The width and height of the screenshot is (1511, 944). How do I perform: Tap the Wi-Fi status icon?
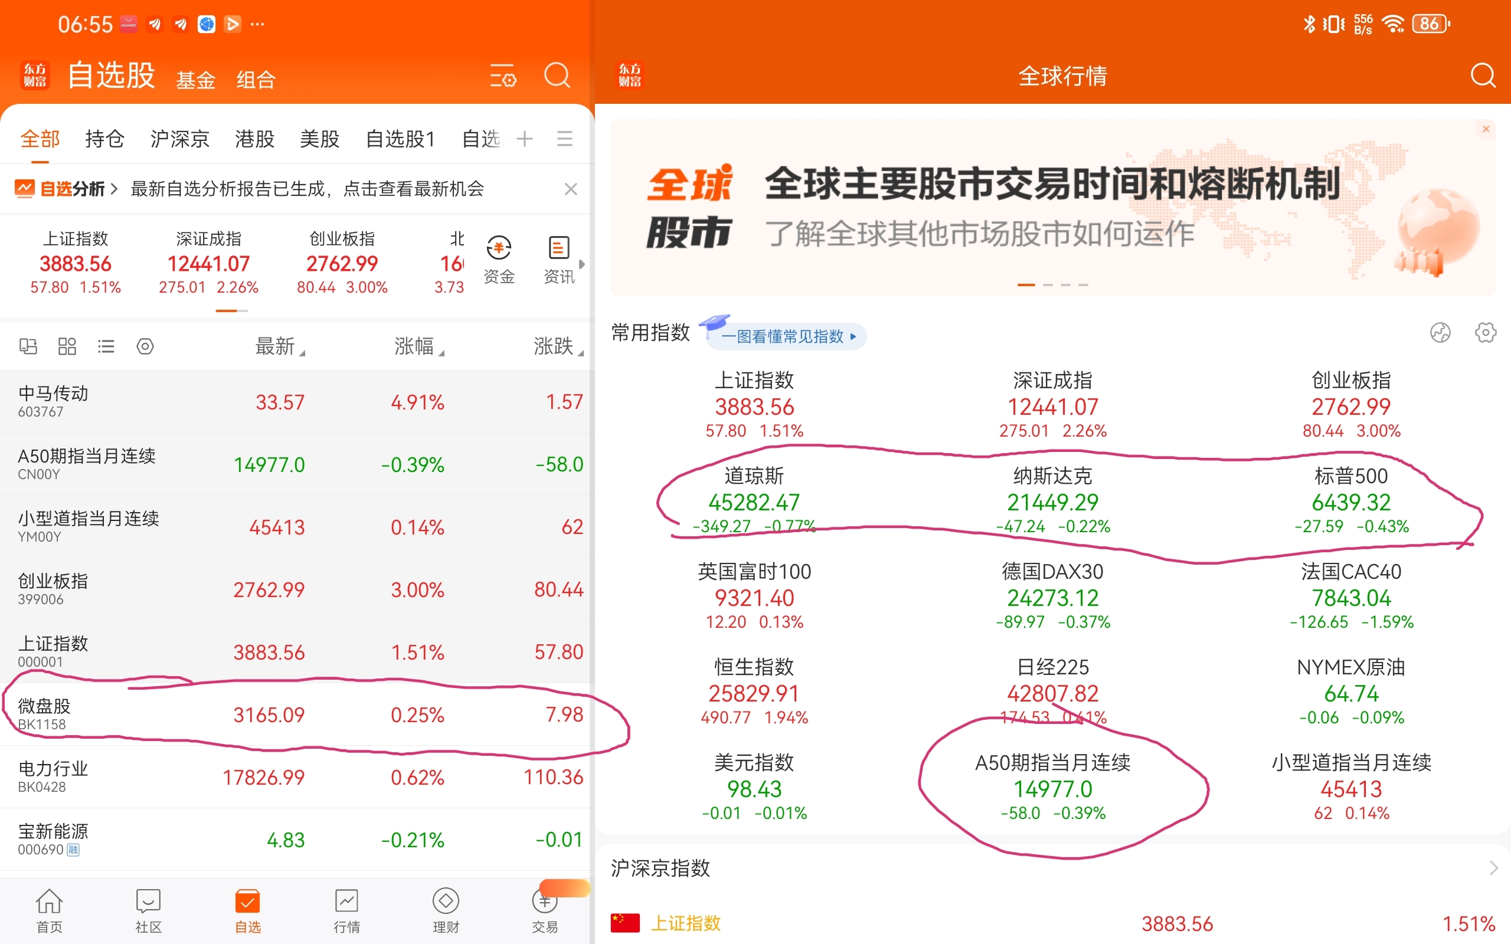(x=1393, y=24)
